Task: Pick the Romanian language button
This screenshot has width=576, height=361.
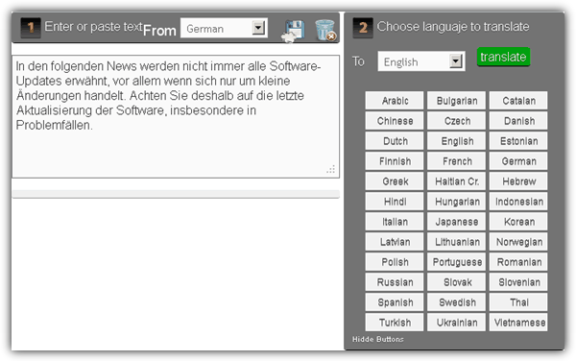Action: point(518,262)
